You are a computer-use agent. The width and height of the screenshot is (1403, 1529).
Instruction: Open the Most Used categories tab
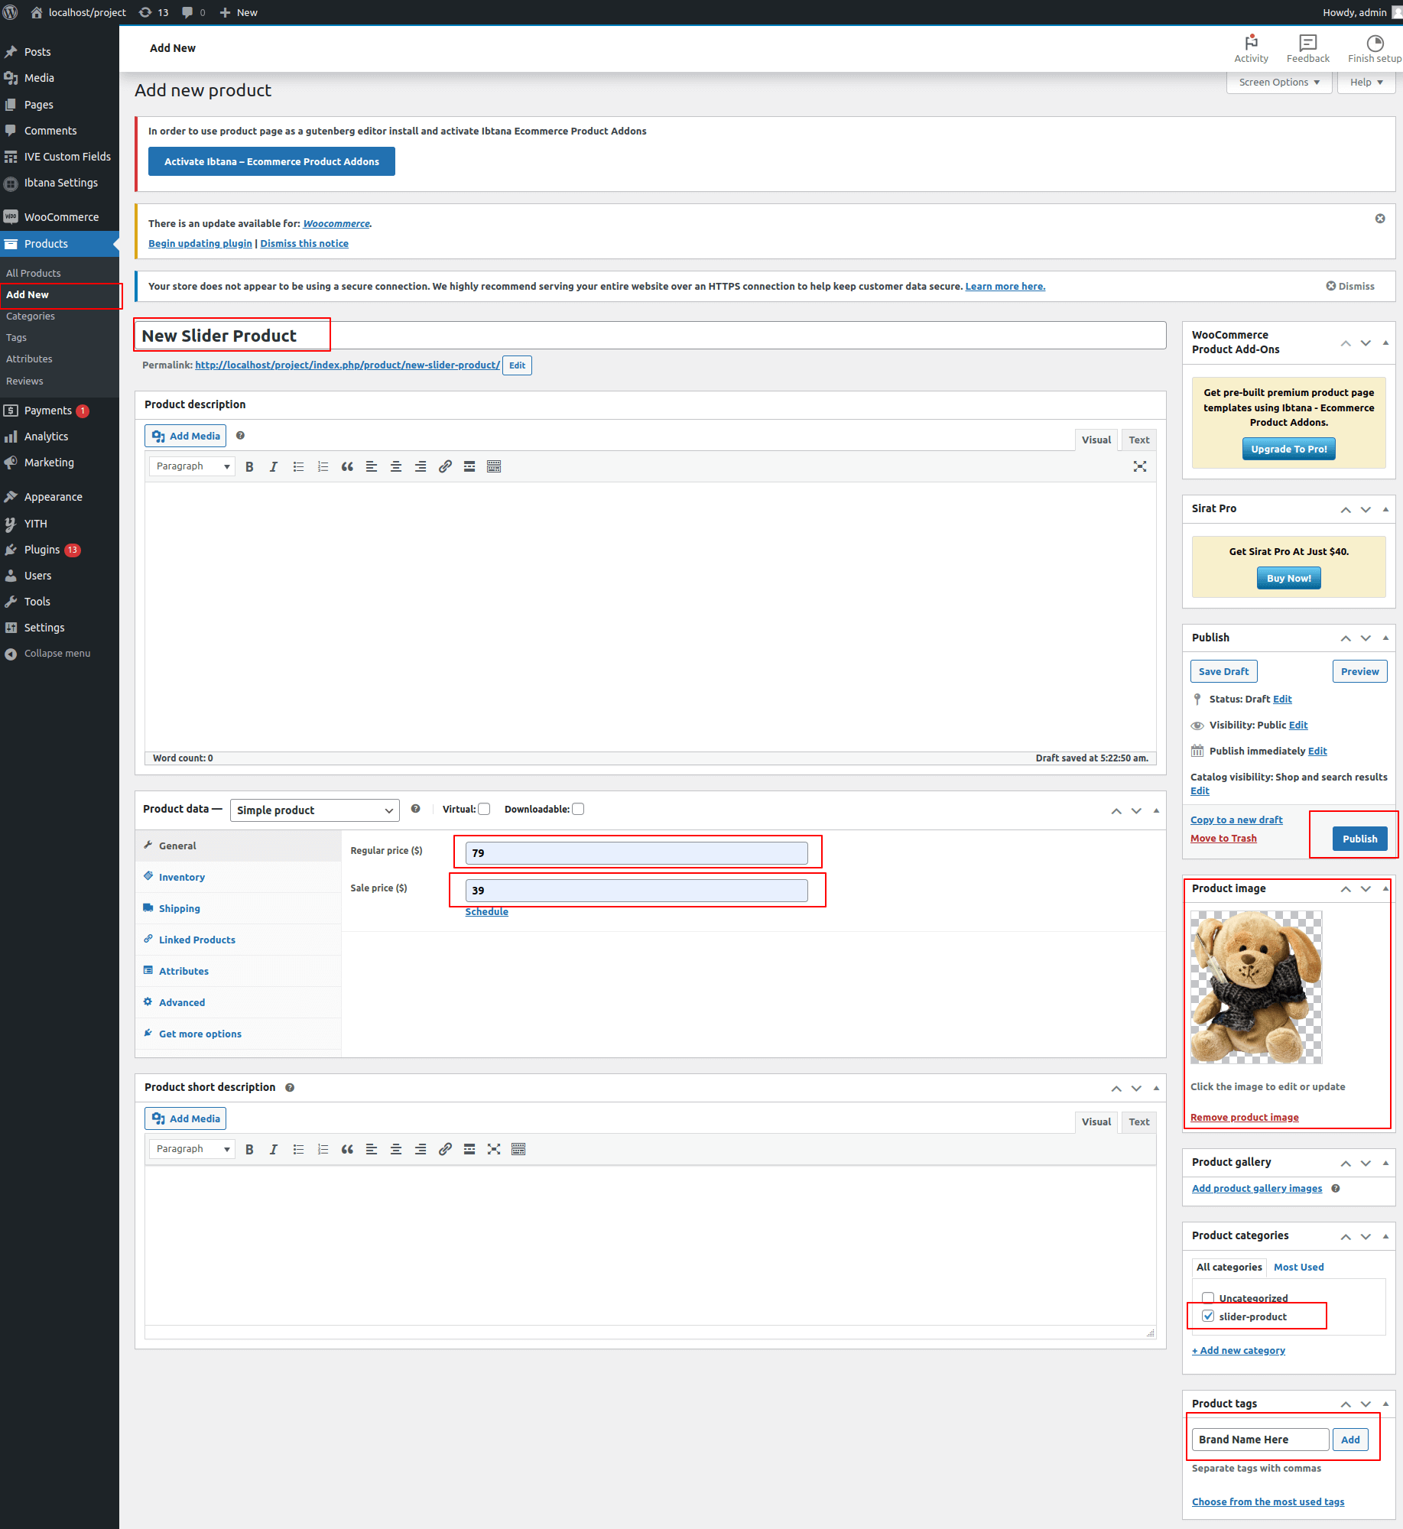point(1298,1267)
